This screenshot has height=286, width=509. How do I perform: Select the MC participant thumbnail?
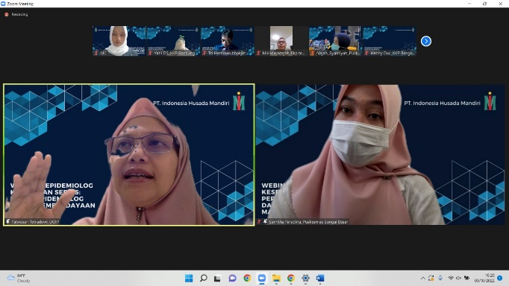[x=119, y=41]
